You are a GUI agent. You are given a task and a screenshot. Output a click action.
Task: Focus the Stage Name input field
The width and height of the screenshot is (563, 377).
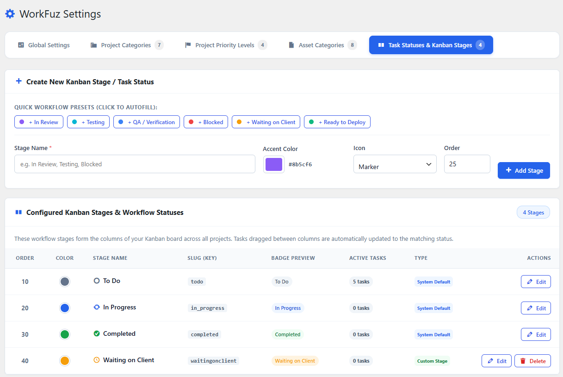[x=135, y=164]
